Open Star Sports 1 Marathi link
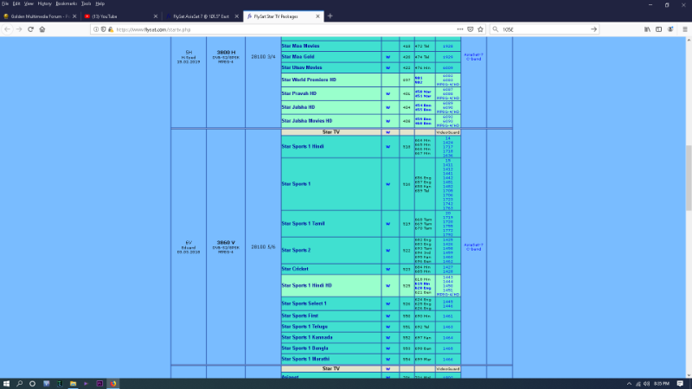 click(x=305, y=359)
